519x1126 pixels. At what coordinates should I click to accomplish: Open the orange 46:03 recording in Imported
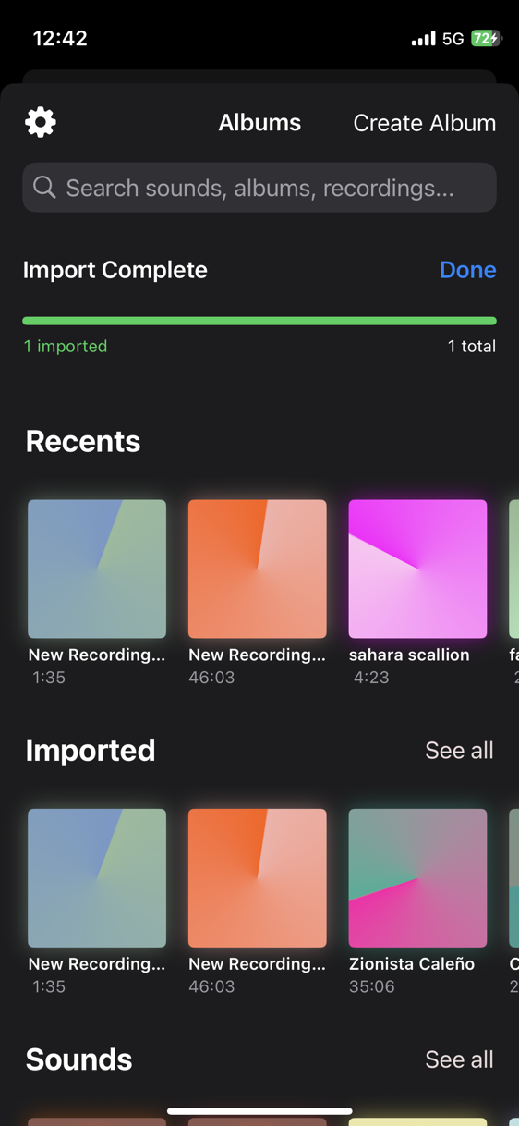click(x=258, y=878)
